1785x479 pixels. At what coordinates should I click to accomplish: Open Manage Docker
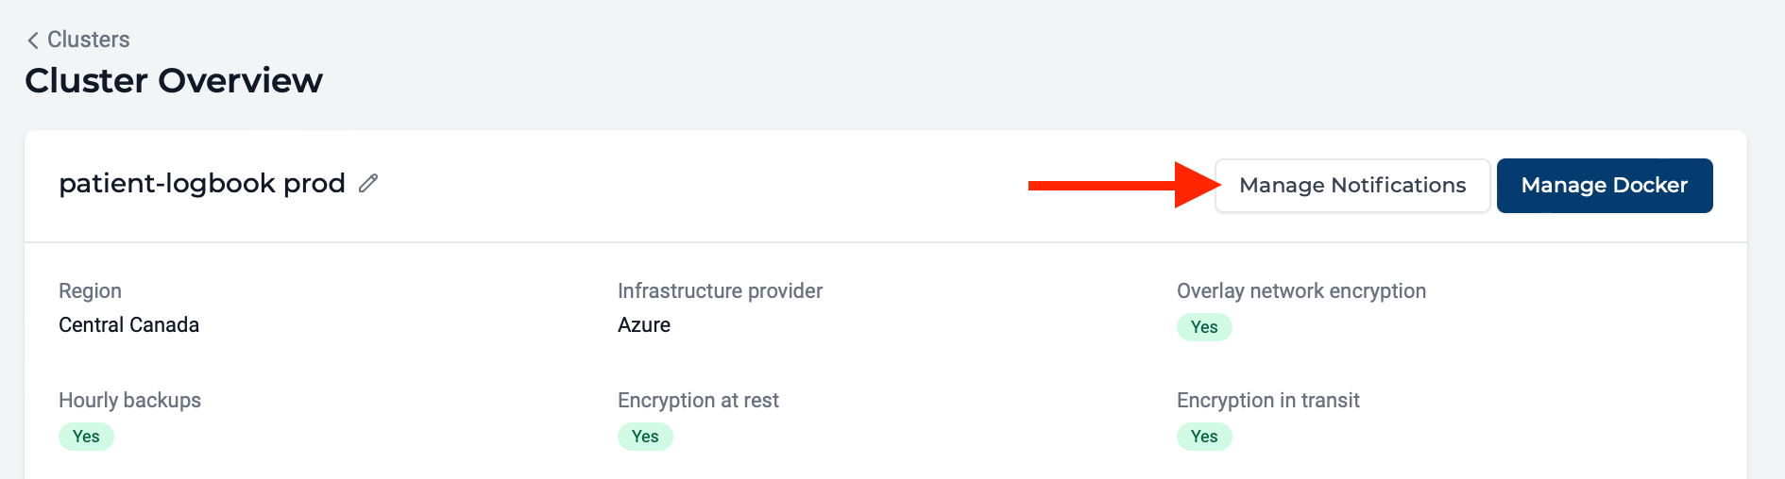[x=1605, y=186]
